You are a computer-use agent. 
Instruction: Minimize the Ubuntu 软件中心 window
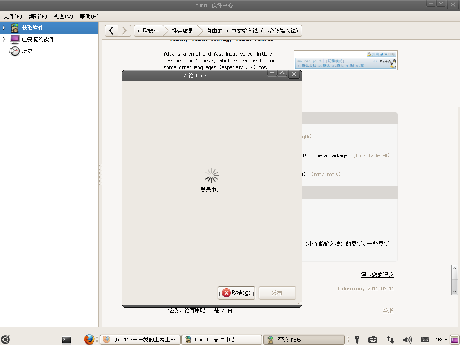coord(431,4)
